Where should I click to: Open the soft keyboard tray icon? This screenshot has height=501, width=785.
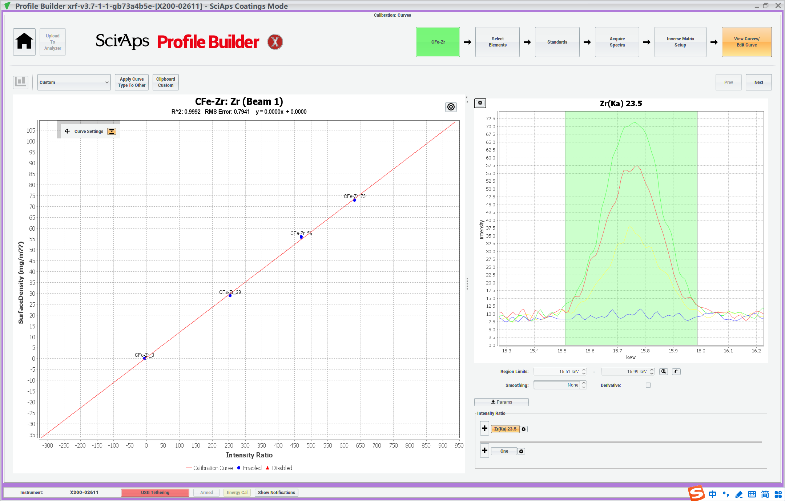pyautogui.click(x=752, y=494)
